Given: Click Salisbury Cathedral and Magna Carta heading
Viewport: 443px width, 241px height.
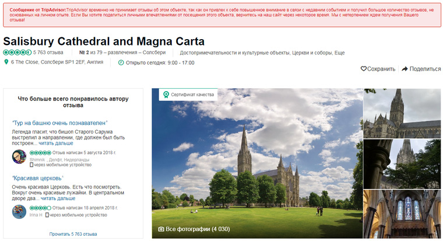Looking at the screenshot, I should pos(104,41).
